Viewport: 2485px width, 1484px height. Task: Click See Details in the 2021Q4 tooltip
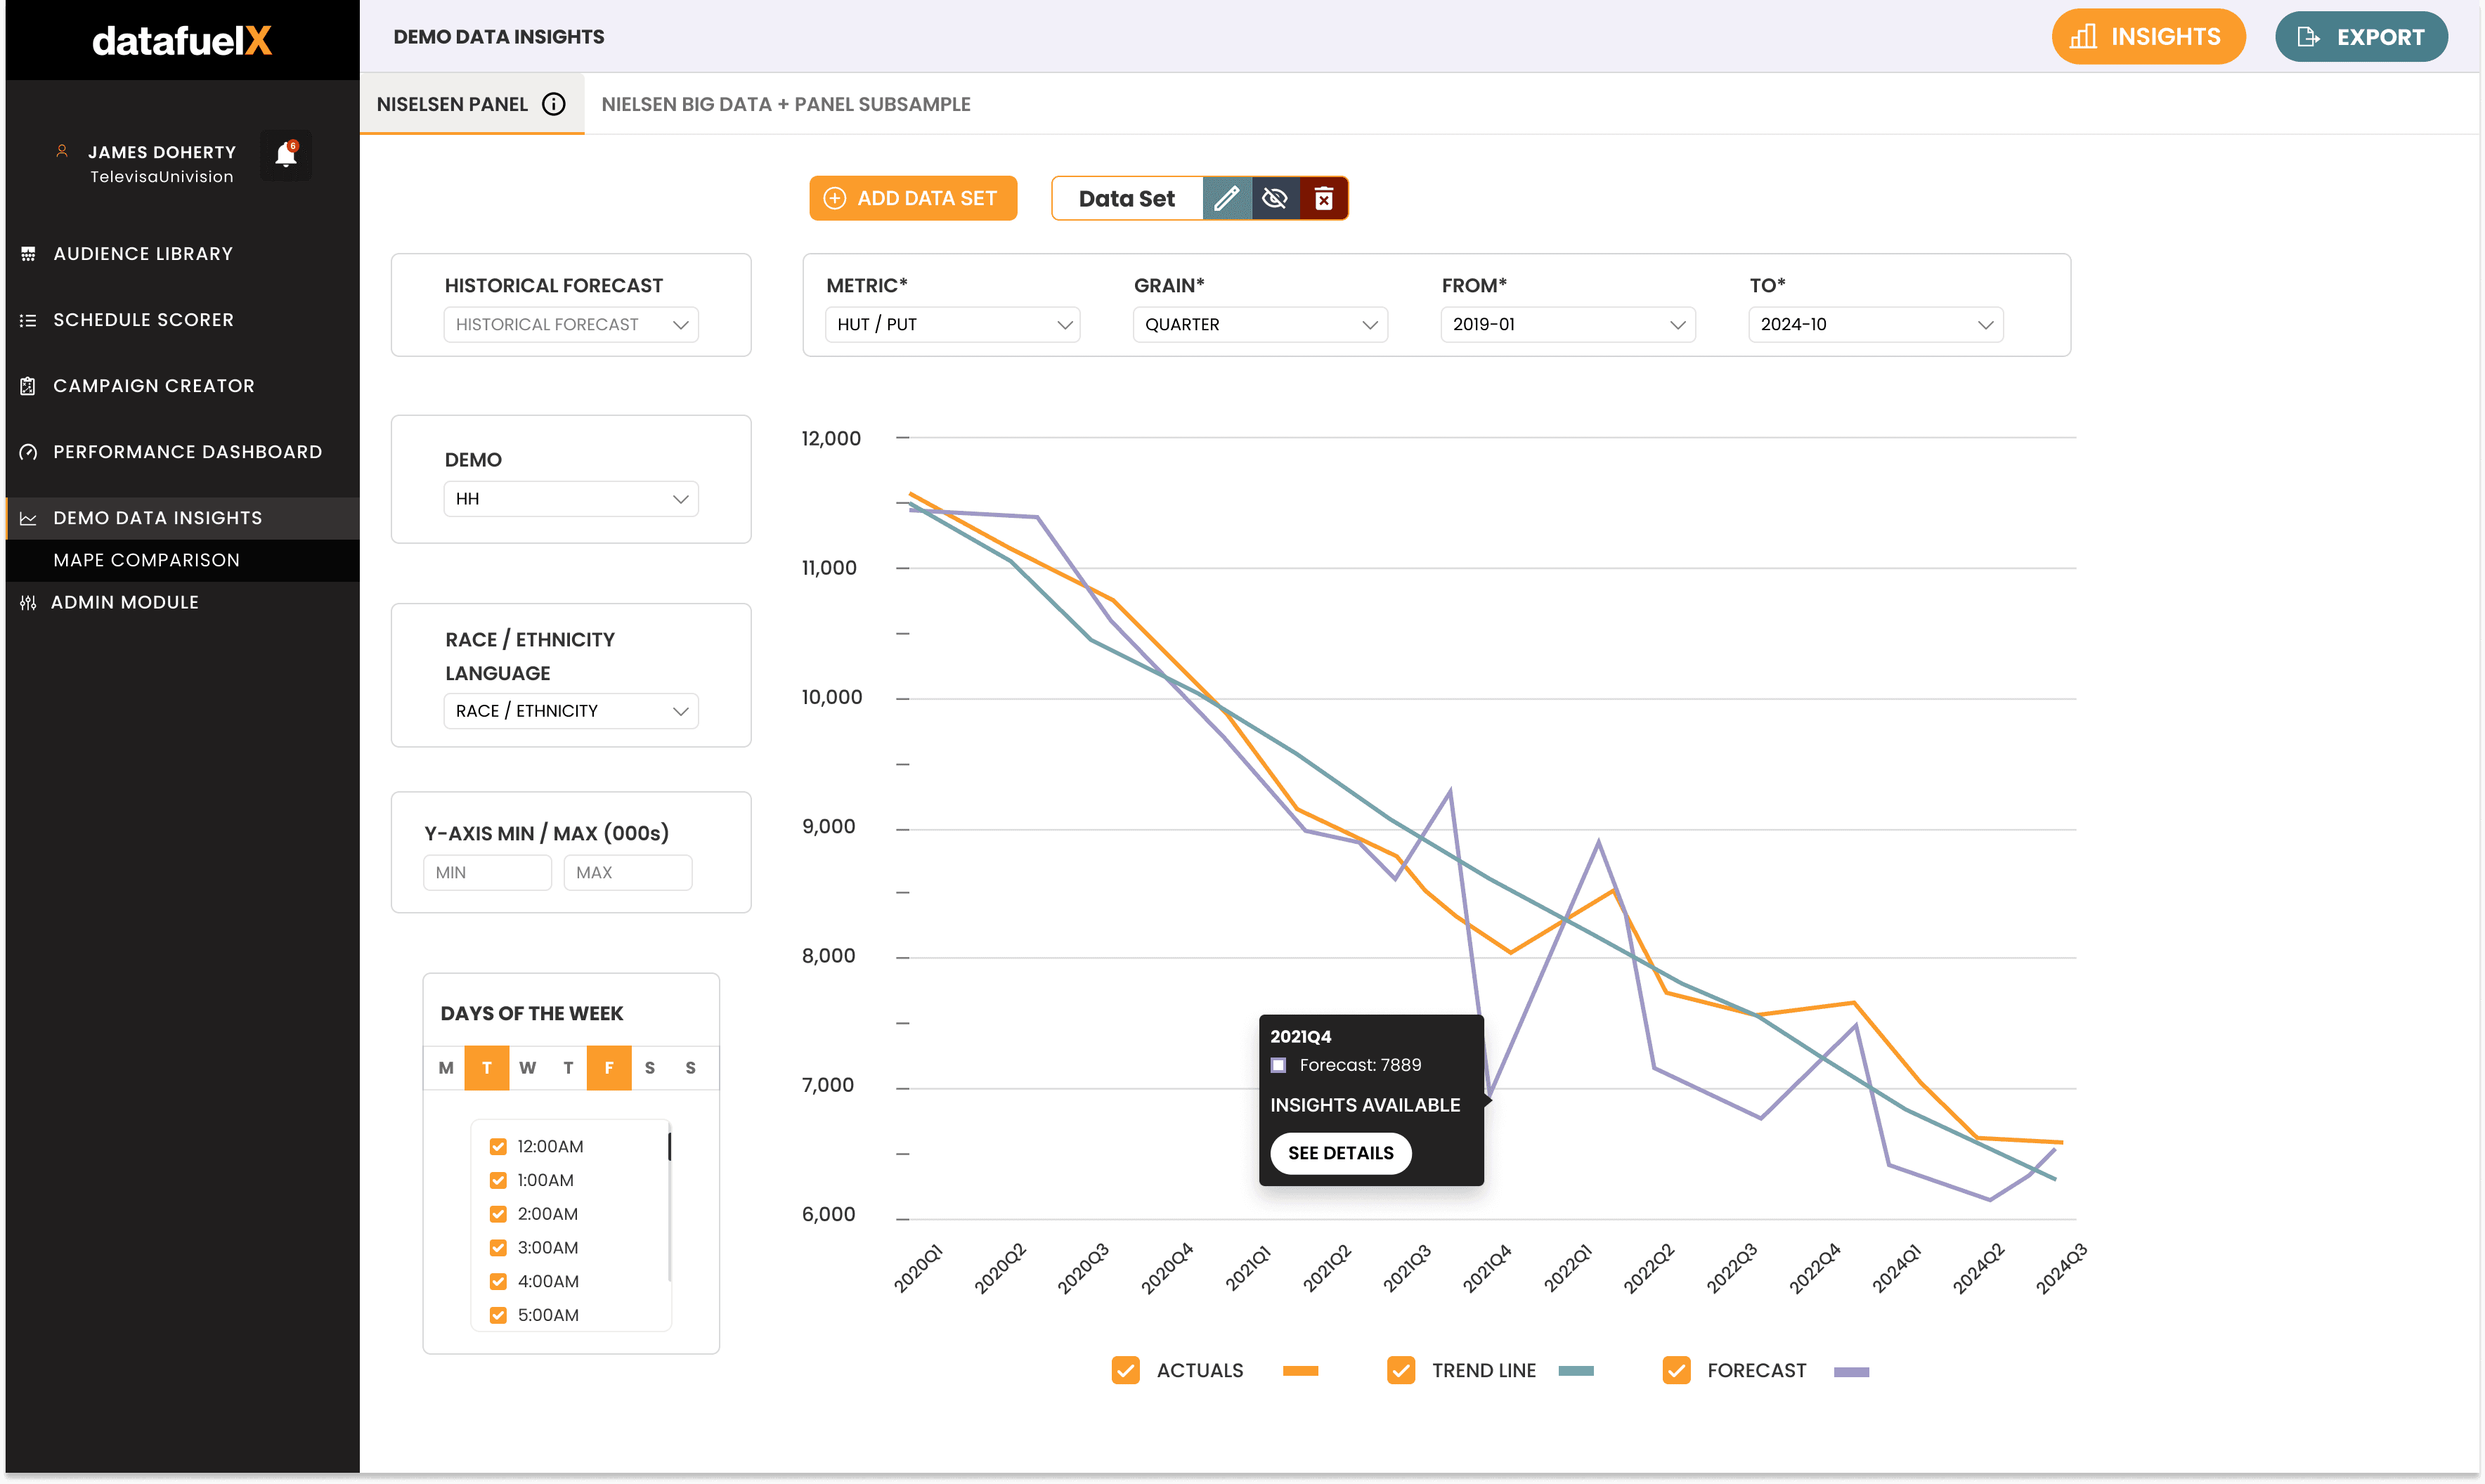(x=1341, y=1153)
